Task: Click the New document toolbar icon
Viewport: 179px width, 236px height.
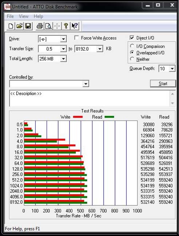Action: point(11,26)
